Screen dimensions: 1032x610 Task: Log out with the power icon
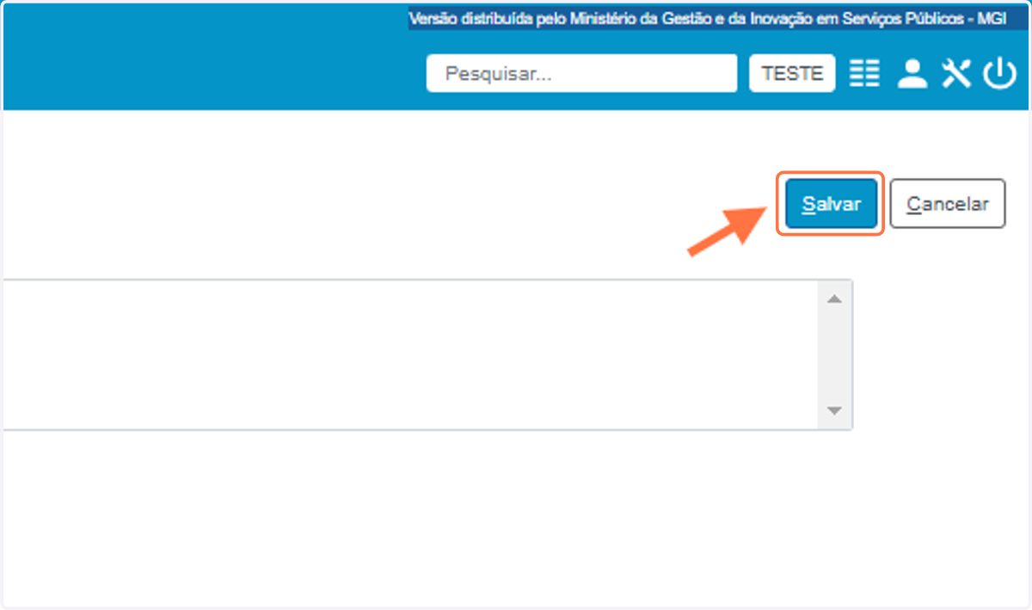pyautogui.click(x=1000, y=74)
